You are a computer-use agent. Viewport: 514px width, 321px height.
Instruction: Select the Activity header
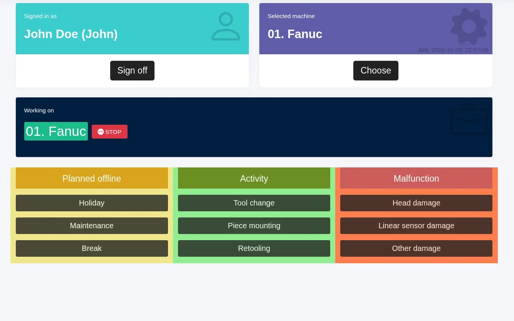click(254, 178)
